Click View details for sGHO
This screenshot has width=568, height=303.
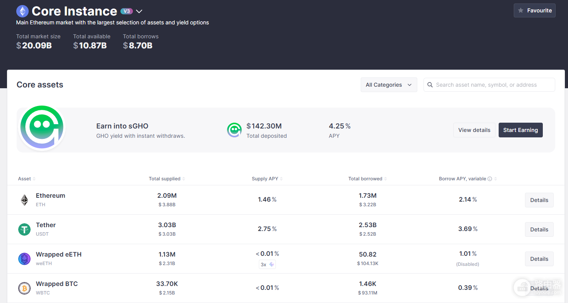(x=474, y=130)
